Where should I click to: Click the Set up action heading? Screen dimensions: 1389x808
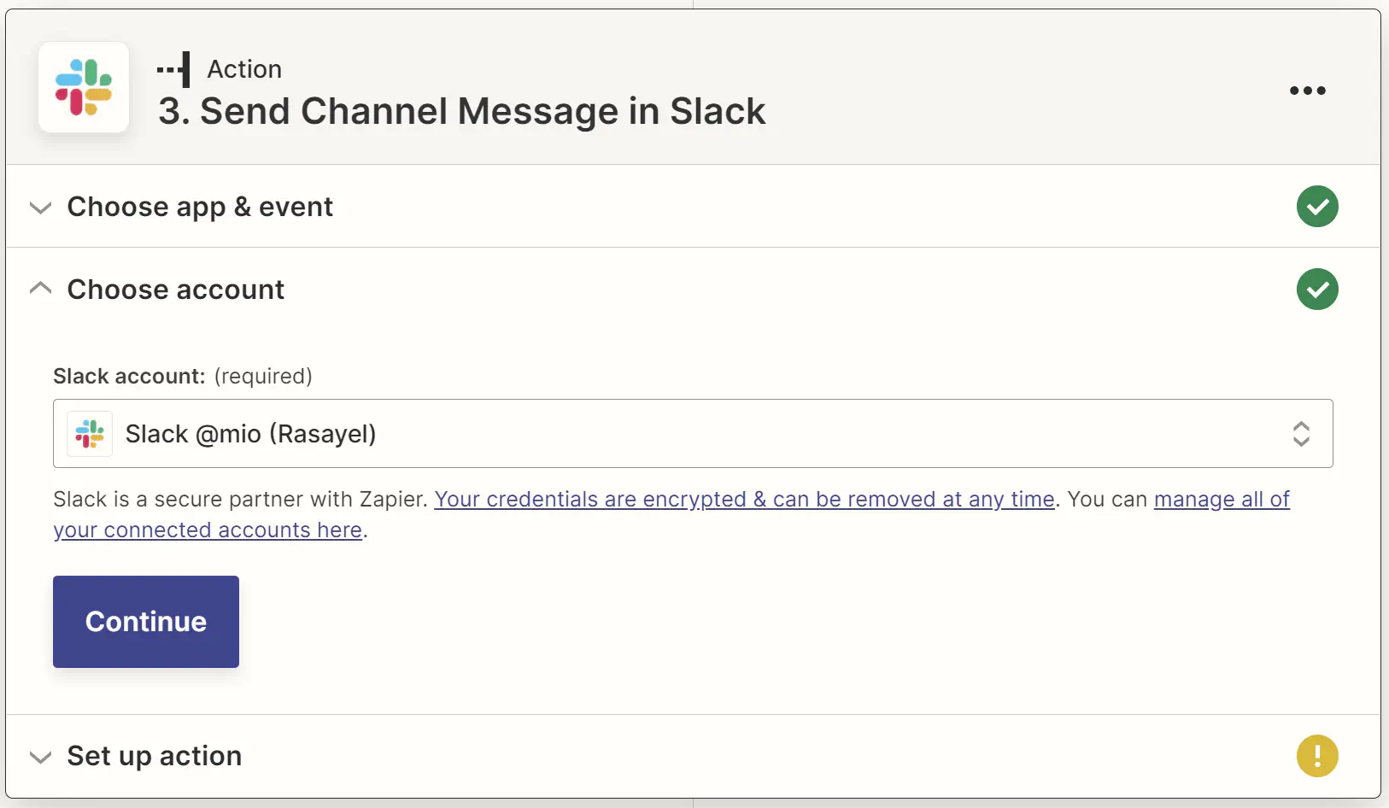155,756
